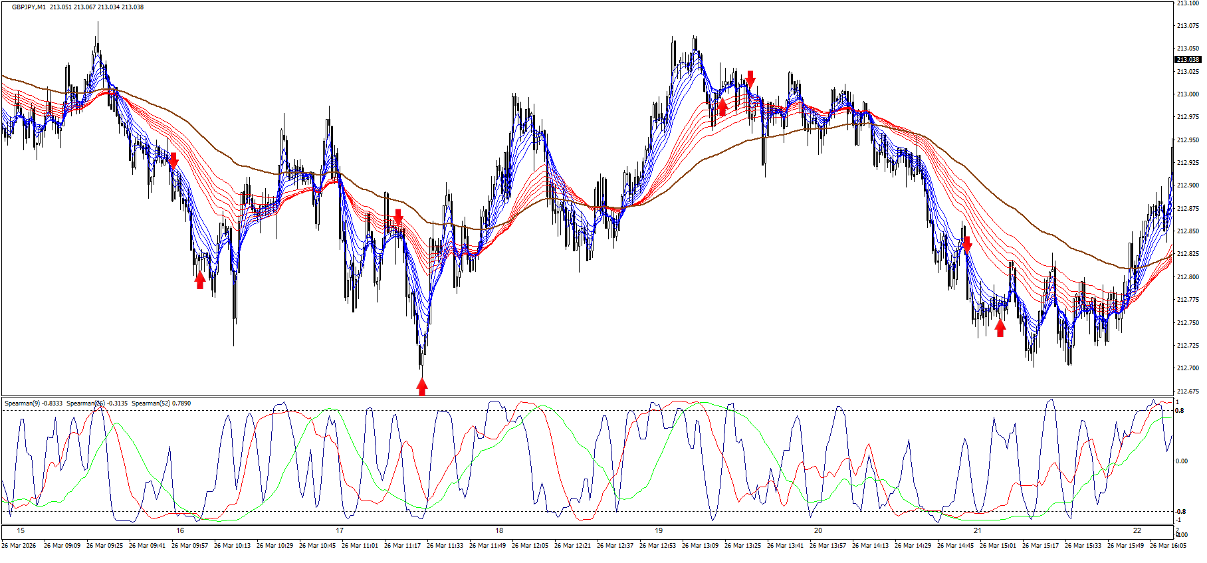This screenshot has height=563, width=1207.
Task: Click the 0.8 level label in indicator scale
Action: click(1180, 411)
